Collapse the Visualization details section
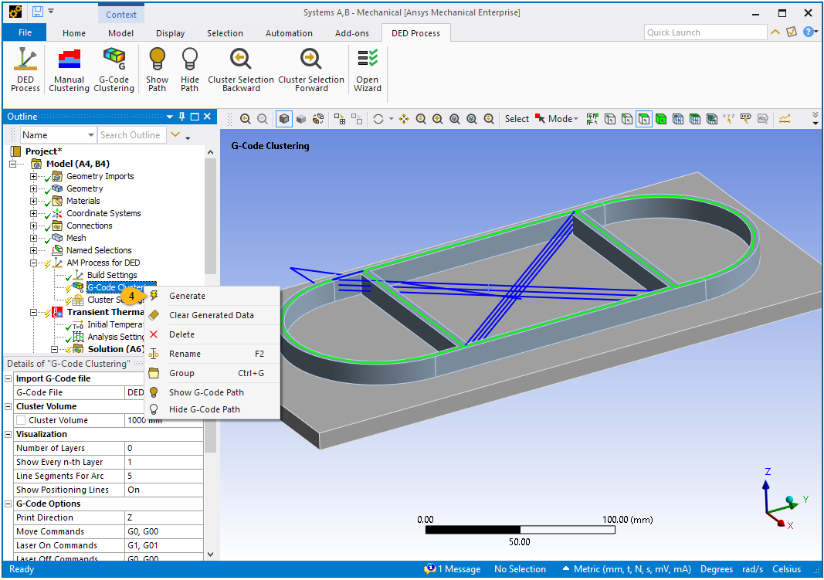 [x=8, y=434]
